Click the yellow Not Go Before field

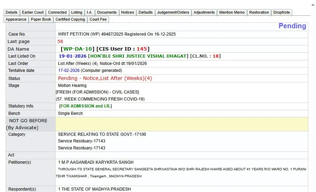click(181, 124)
